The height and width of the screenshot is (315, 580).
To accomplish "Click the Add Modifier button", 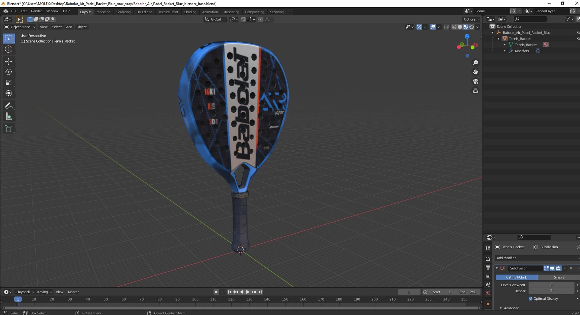I will tap(537, 258).
